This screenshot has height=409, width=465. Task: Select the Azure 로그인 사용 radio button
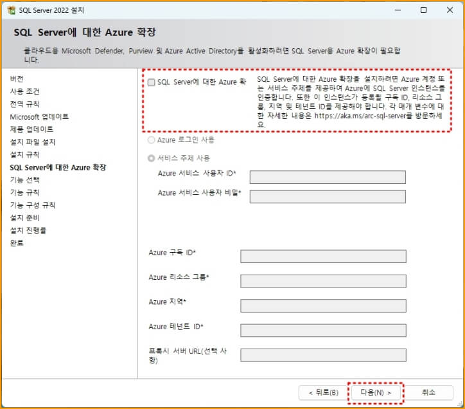[151, 140]
